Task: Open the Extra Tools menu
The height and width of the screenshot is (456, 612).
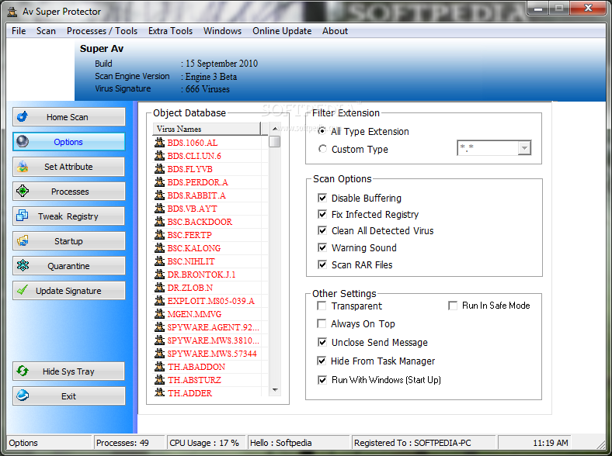Action: [170, 31]
